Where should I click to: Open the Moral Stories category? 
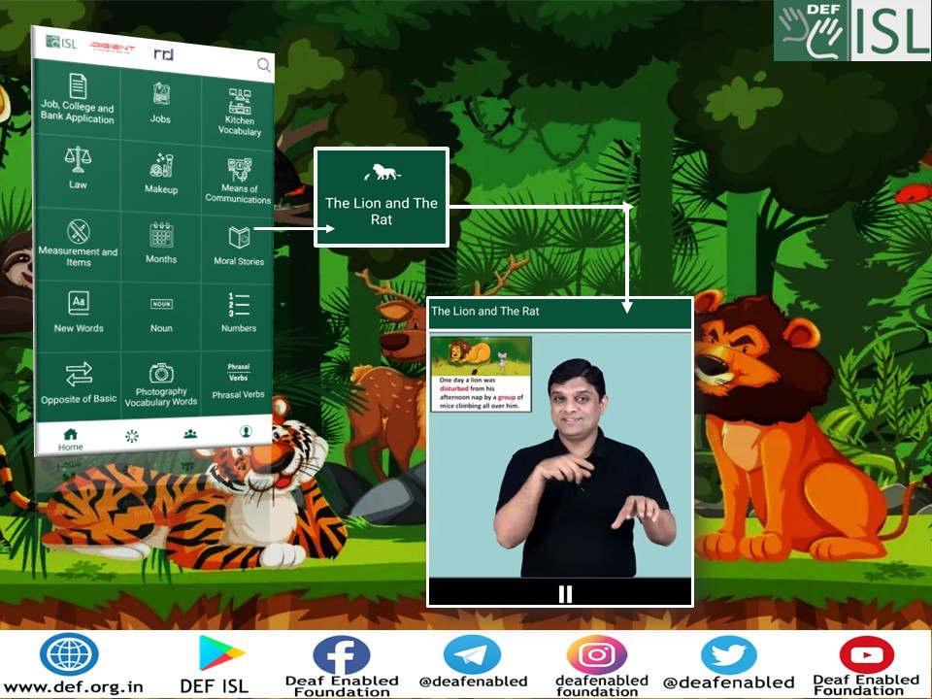point(237,242)
